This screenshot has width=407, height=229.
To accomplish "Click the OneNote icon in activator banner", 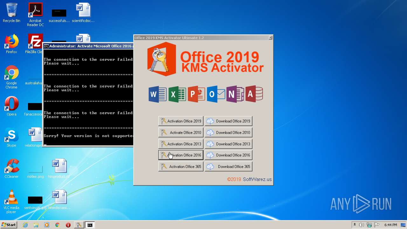I will (235, 94).
